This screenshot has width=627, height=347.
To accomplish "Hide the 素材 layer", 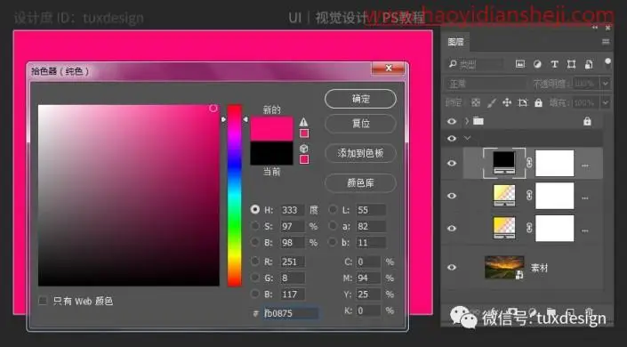I will click(x=452, y=267).
